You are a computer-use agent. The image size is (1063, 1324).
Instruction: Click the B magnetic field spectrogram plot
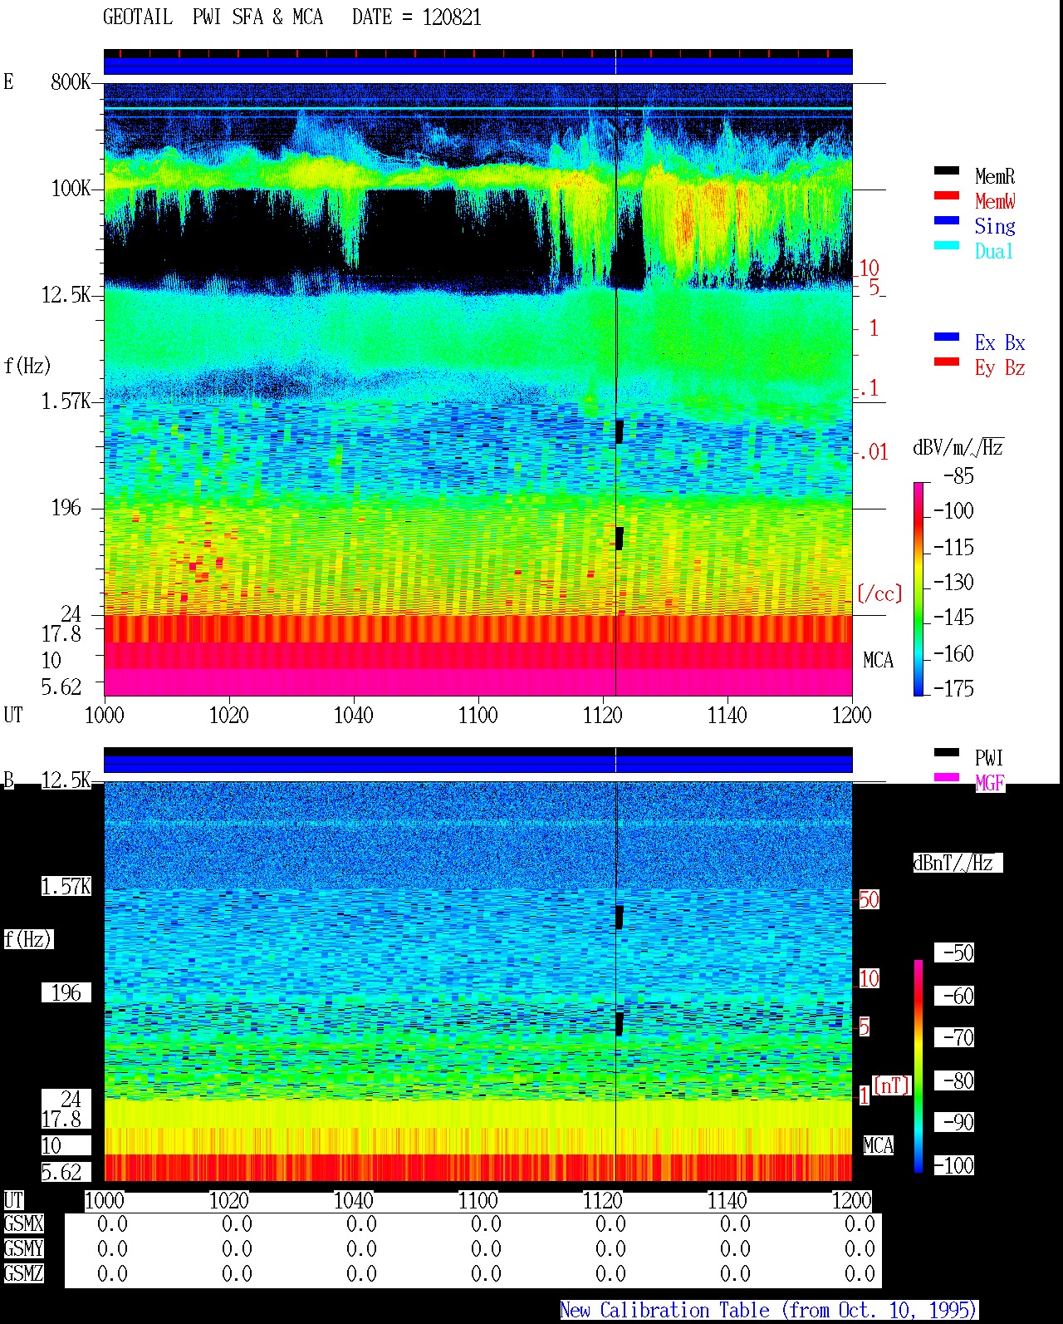478,981
